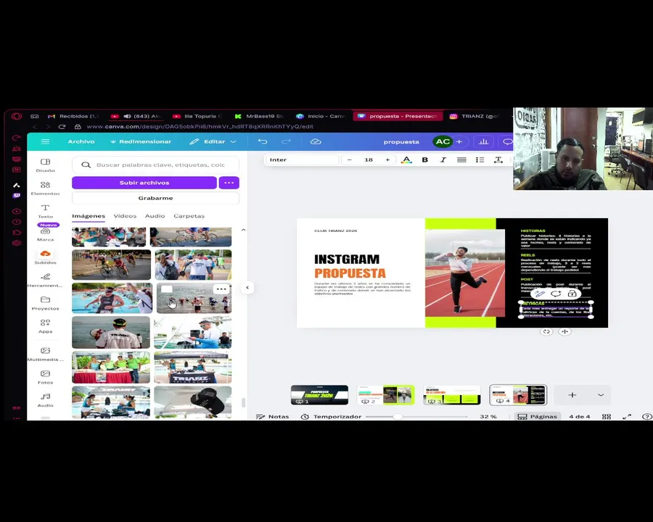Open the Canva hamburger menu

[x=46, y=141]
